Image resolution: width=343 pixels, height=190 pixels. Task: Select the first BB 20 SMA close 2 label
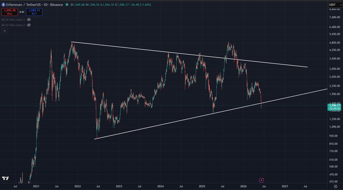13,20
